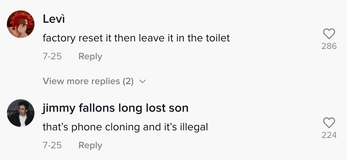Open jimmy fallons long lost son profile
The height and width of the screenshot is (160, 347).
coord(115,108)
